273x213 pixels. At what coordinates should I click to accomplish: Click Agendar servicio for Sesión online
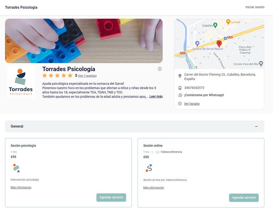[244, 198]
